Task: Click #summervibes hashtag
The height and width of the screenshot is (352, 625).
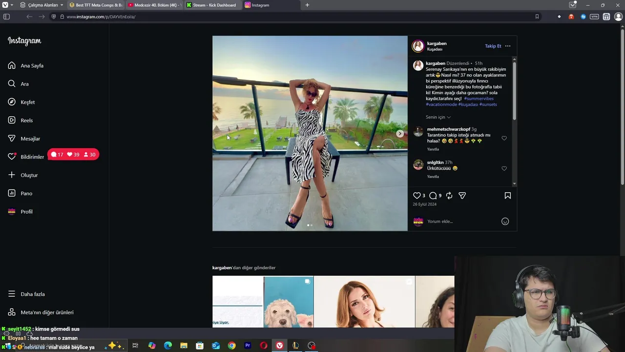Action: [x=479, y=99]
